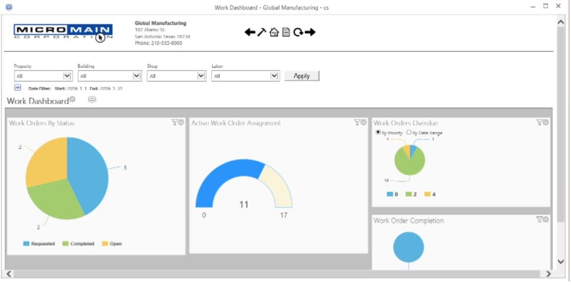
Task: Select the By Priority radio button
Action: pyautogui.click(x=378, y=132)
